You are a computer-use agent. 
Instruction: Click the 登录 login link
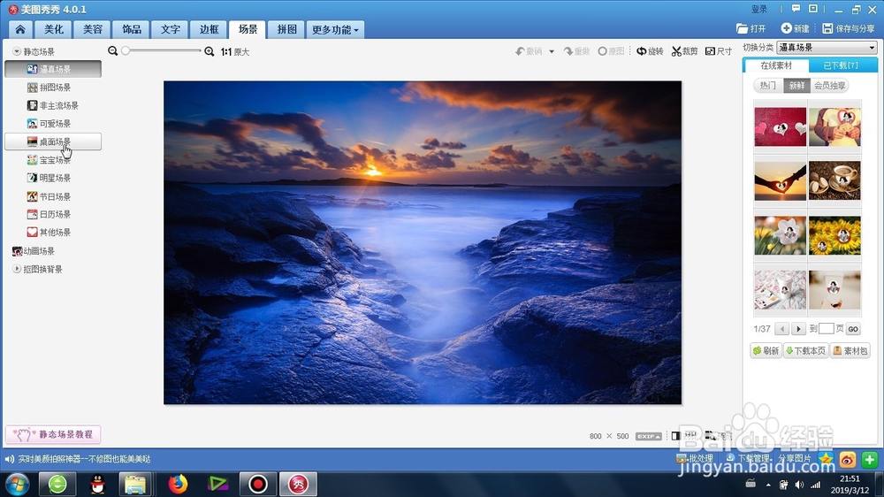point(759,9)
